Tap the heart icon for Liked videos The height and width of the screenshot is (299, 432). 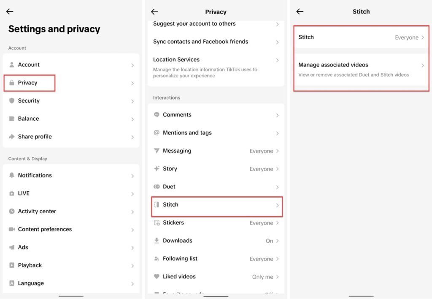157,277
